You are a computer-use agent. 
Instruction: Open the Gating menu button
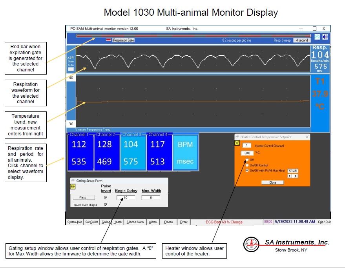(x=106, y=222)
